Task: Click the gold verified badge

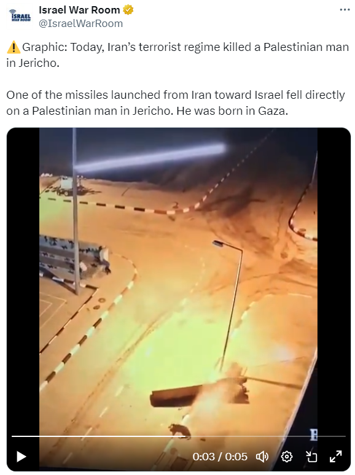Action: click(x=128, y=10)
